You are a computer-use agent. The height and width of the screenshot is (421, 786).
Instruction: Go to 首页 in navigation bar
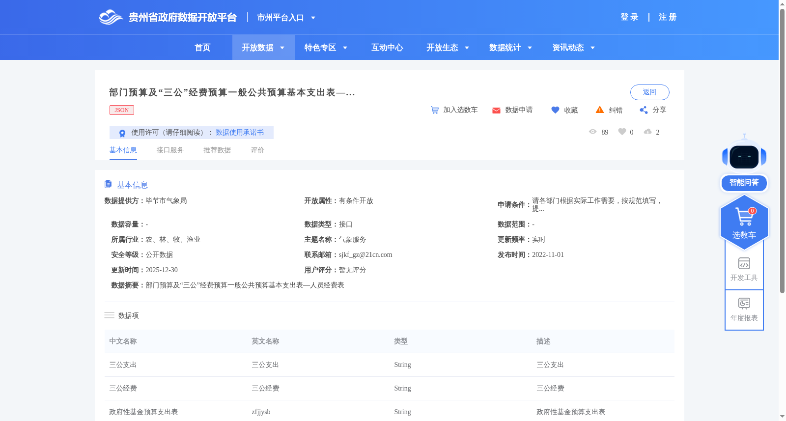click(202, 48)
